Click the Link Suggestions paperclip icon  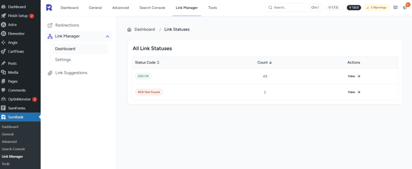tap(50, 73)
